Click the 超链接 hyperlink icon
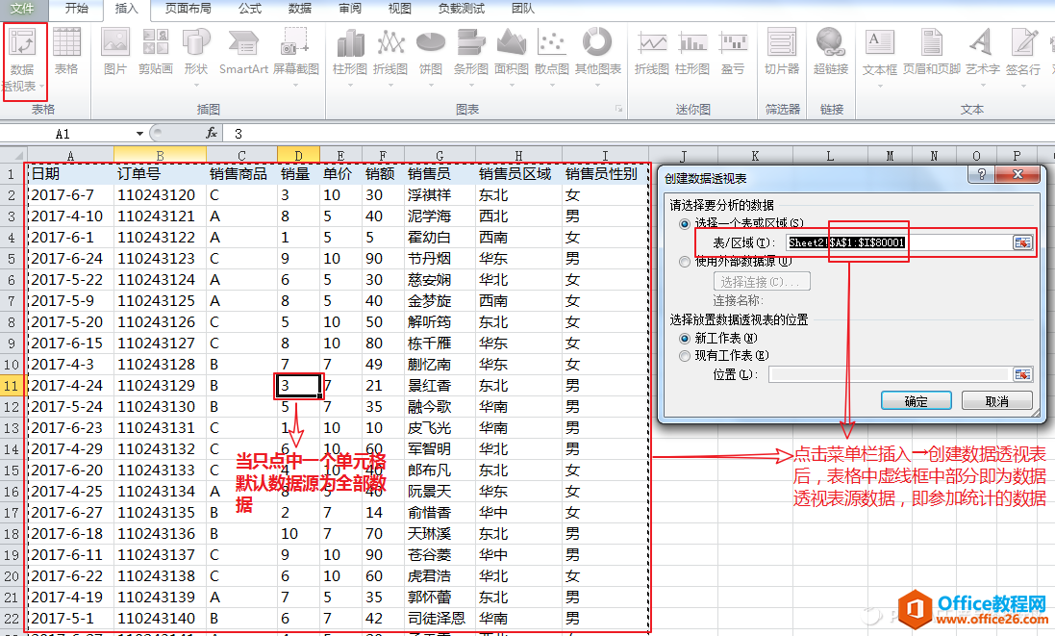Image resolution: width=1055 pixels, height=636 pixels. pyautogui.click(x=830, y=50)
